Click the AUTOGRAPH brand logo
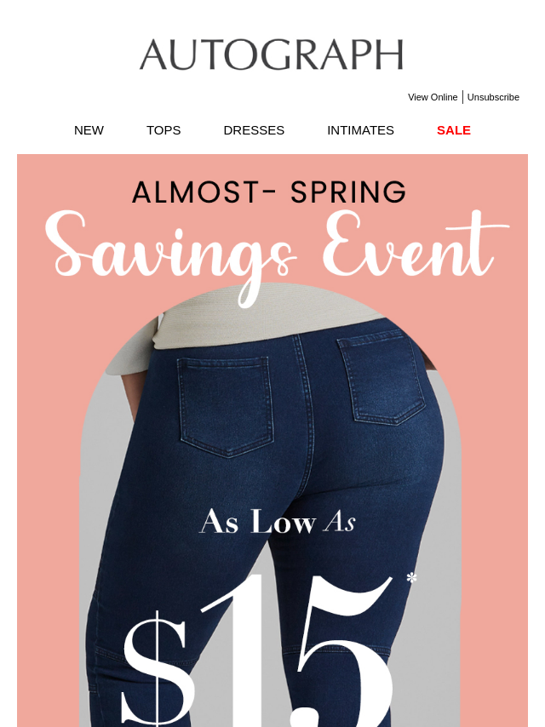 [x=272, y=54]
